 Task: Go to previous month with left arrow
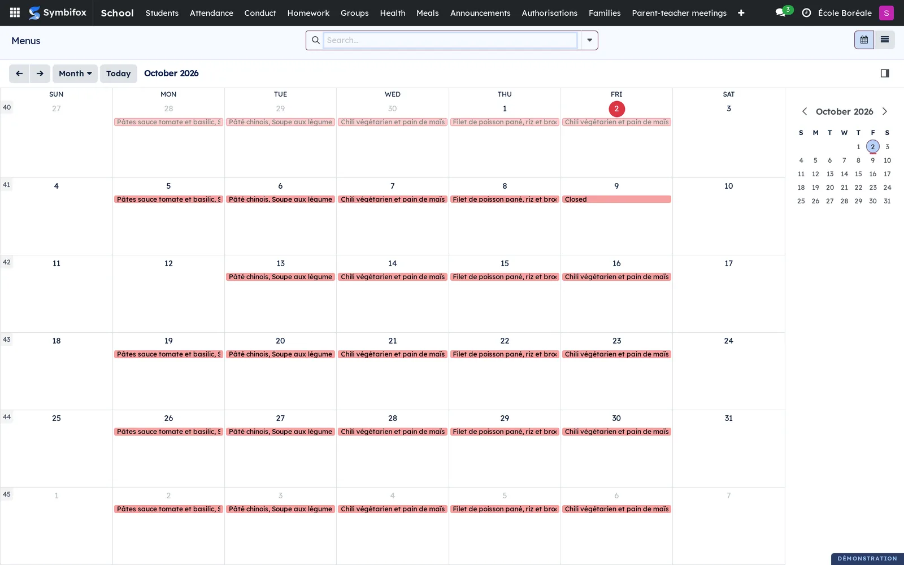(19, 73)
